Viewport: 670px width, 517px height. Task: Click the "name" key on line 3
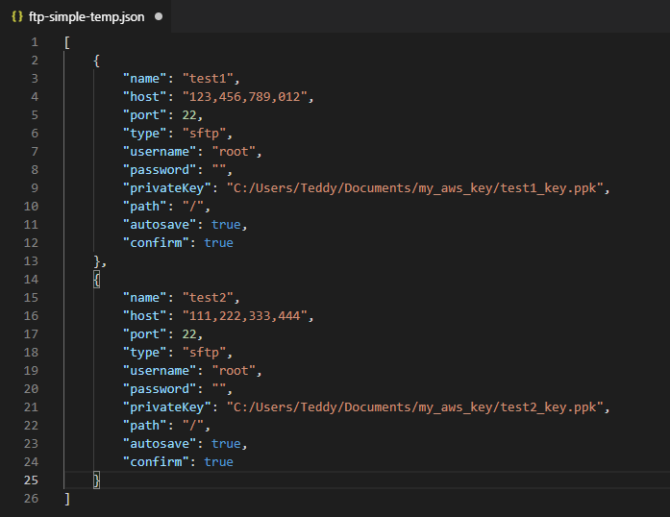(x=145, y=79)
